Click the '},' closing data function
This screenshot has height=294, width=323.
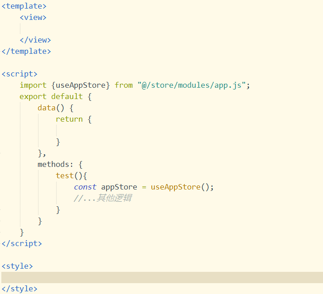pyautogui.click(x=42, y=153)
